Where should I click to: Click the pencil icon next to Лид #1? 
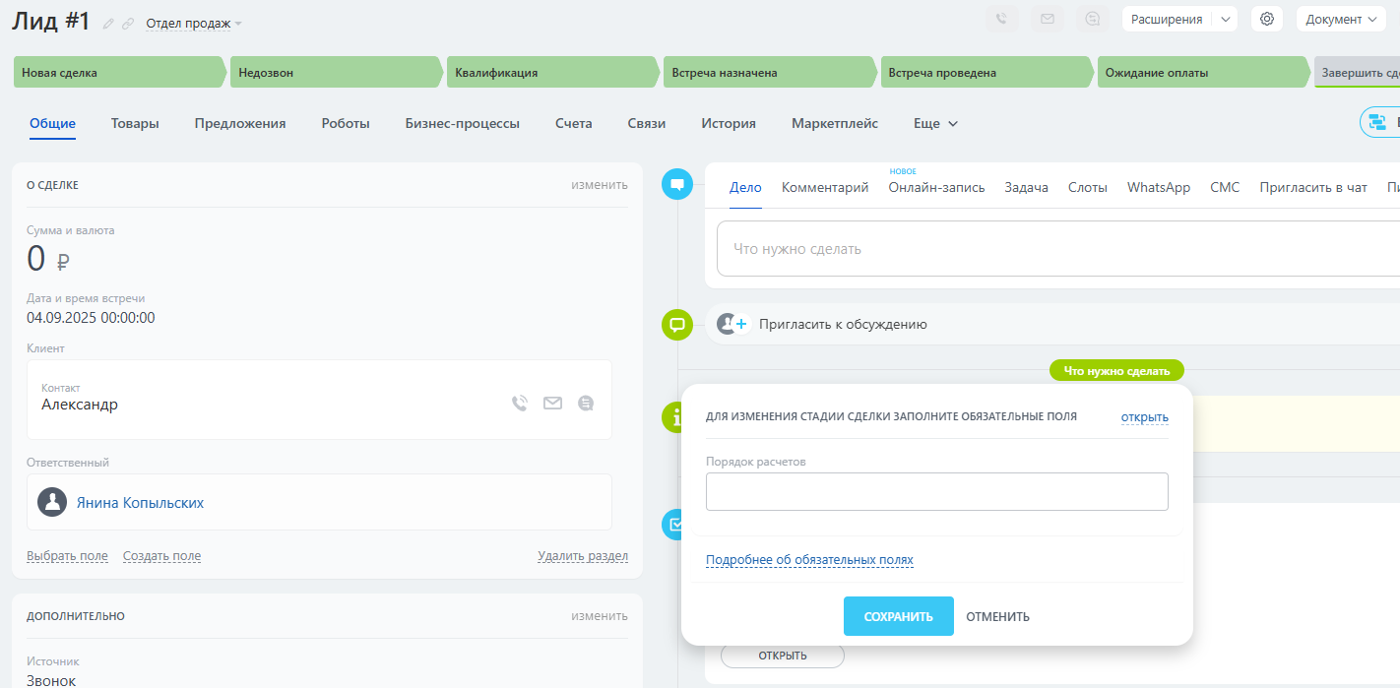pyautogui.click(x=108, y=24)
